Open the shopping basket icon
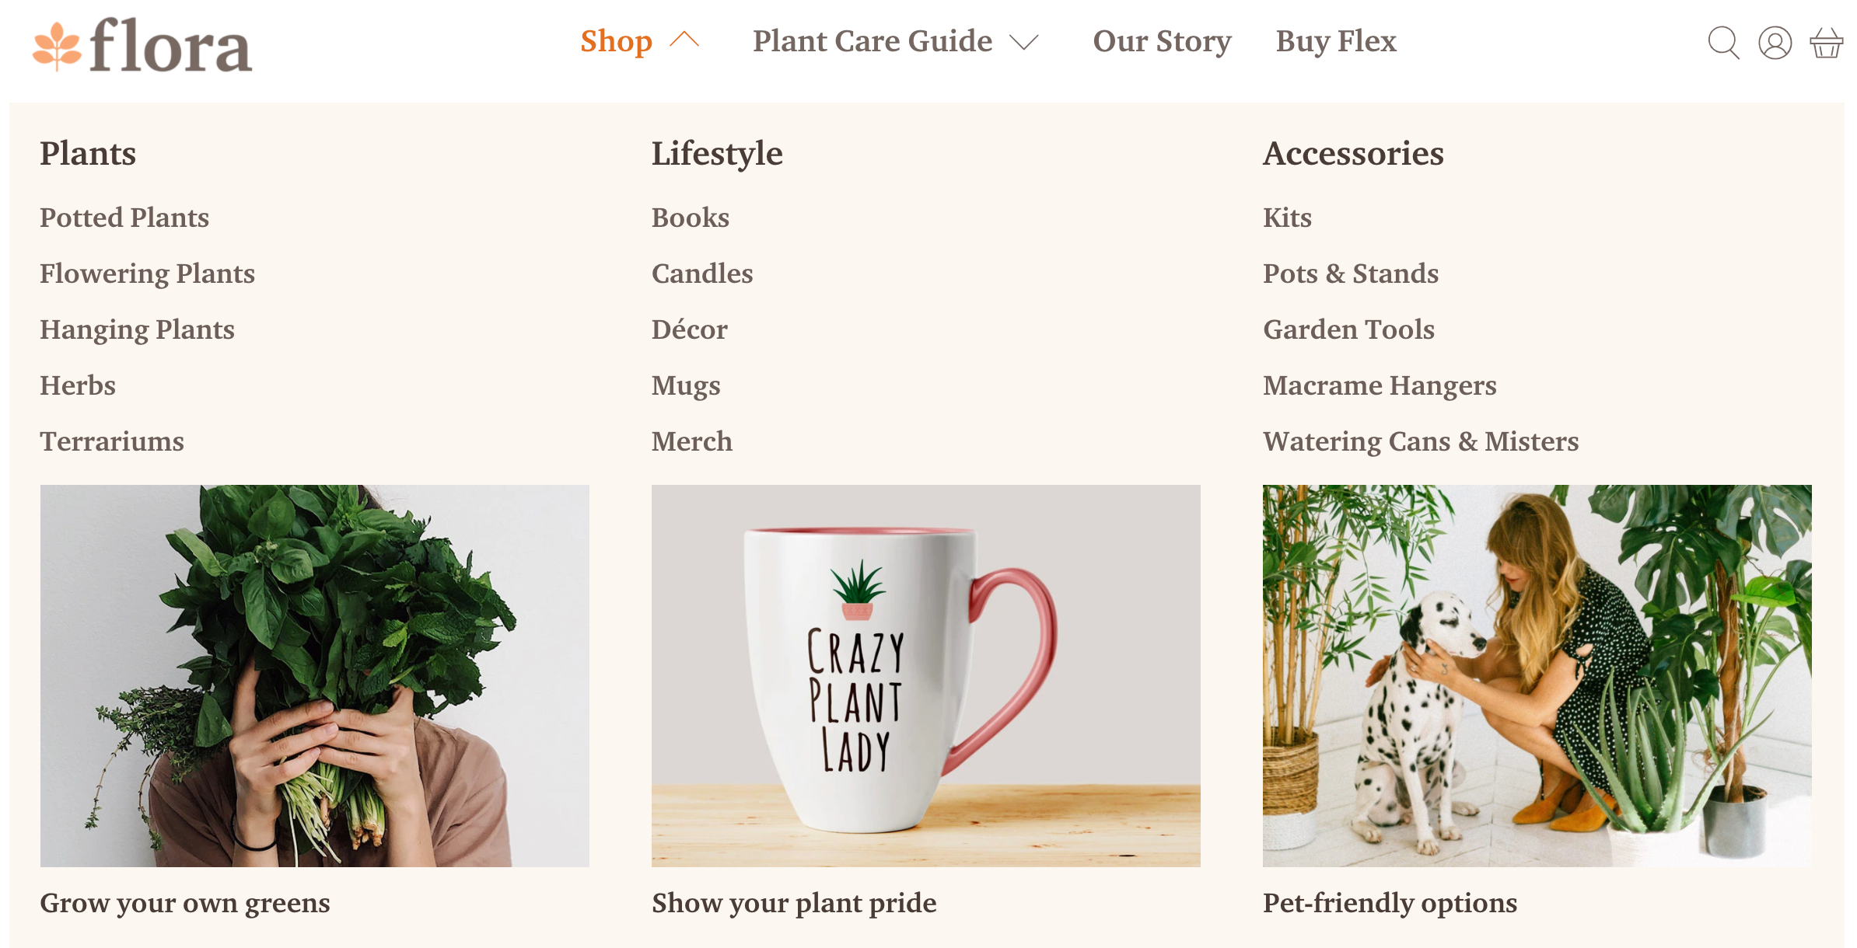 tap(1826, 43)
